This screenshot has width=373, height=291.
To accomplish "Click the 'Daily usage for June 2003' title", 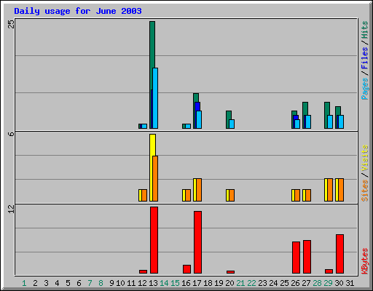I will [78, 11].
